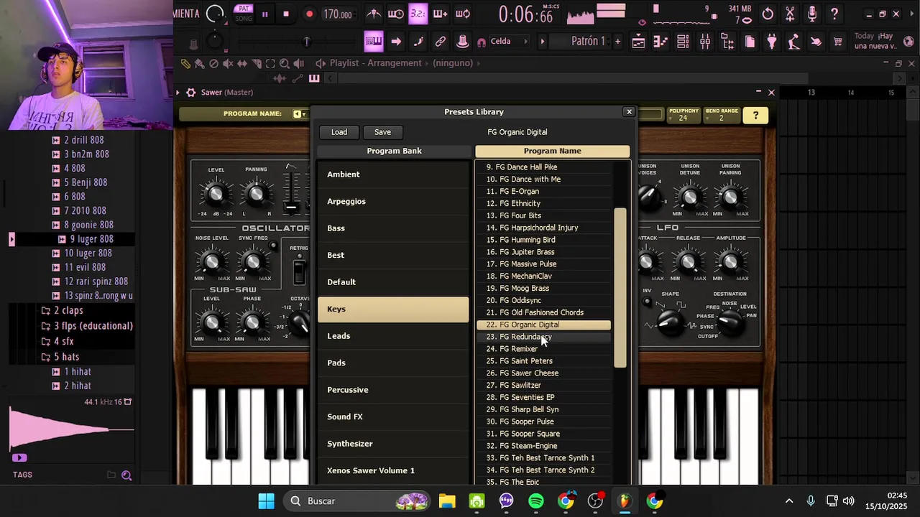Stop playback in the transport bar
This screenshot has height=517, width=920.
pos(286,14)
